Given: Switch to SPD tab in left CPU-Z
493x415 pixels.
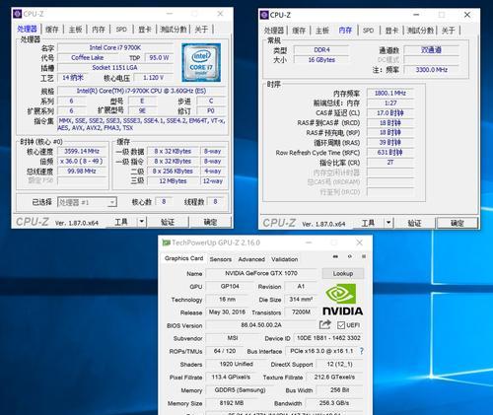Looking at the screenshot, I should [x=121, y=30].
